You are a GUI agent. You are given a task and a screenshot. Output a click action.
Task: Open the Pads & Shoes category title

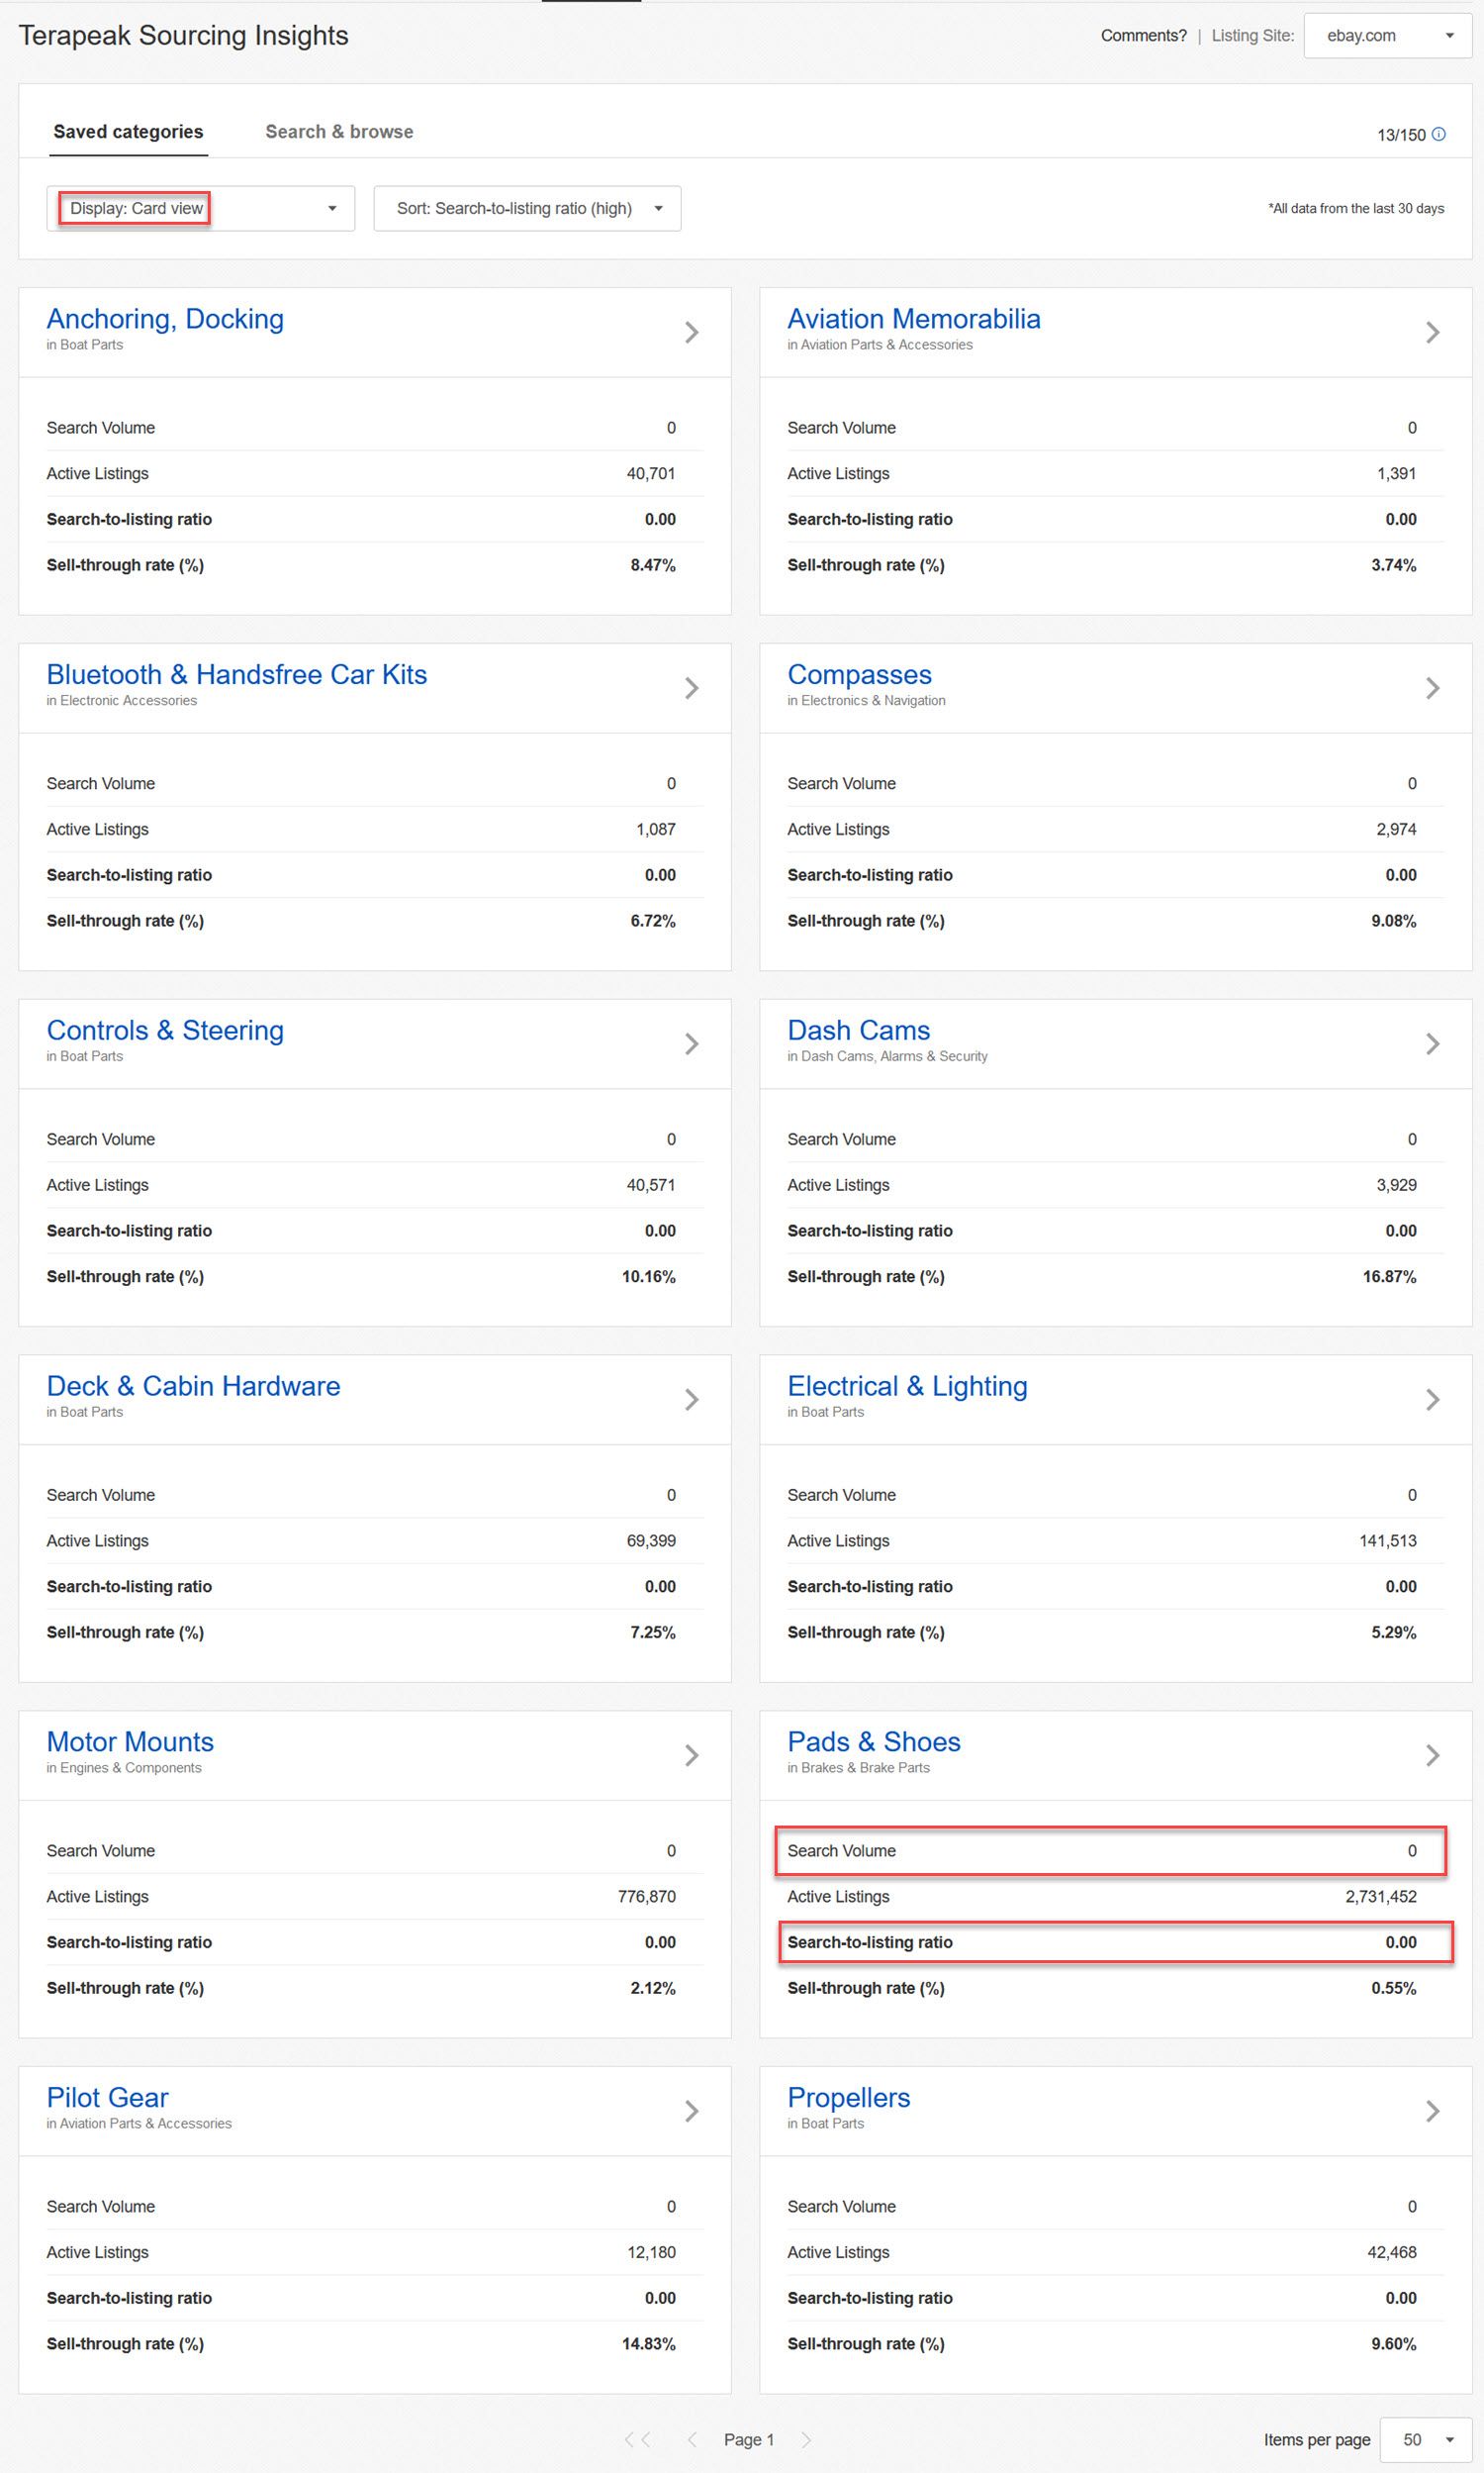tap(873, 1741)
